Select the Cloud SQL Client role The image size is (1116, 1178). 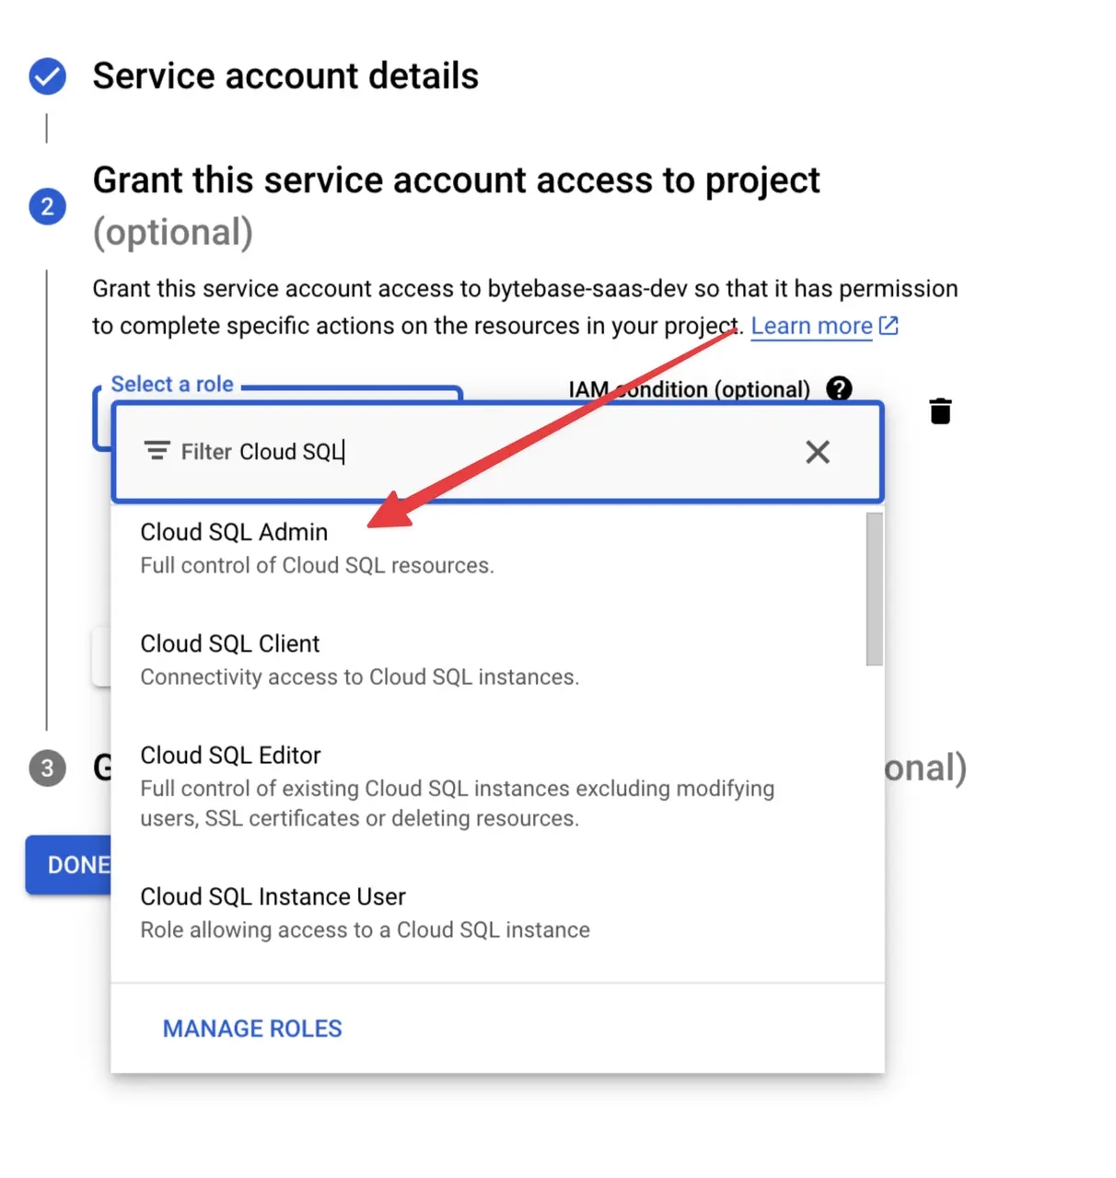[x=489, y=660]
